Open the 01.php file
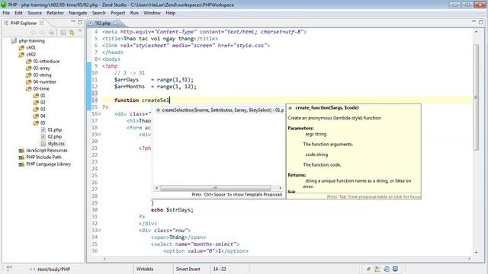The image size is (488, 274). tap(54, 130)
